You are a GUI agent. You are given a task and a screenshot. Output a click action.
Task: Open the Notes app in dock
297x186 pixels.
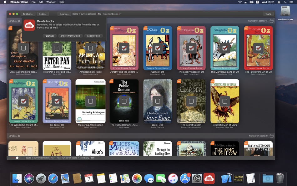(101, 178)
